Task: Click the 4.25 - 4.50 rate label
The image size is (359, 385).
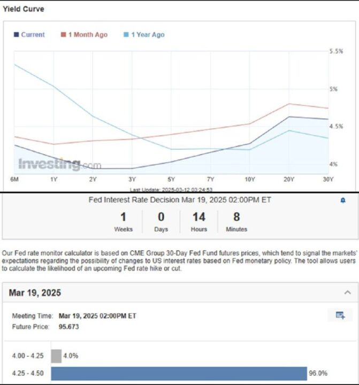Action: [x=28, y=373]
